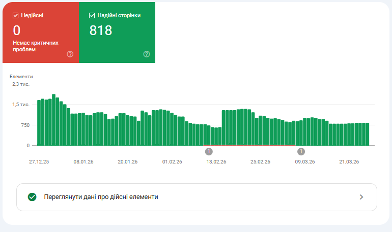The image size is (392, 232).
Task: Open Переглянути дані про дійсні елементи row
Action: tap(197, 197)
